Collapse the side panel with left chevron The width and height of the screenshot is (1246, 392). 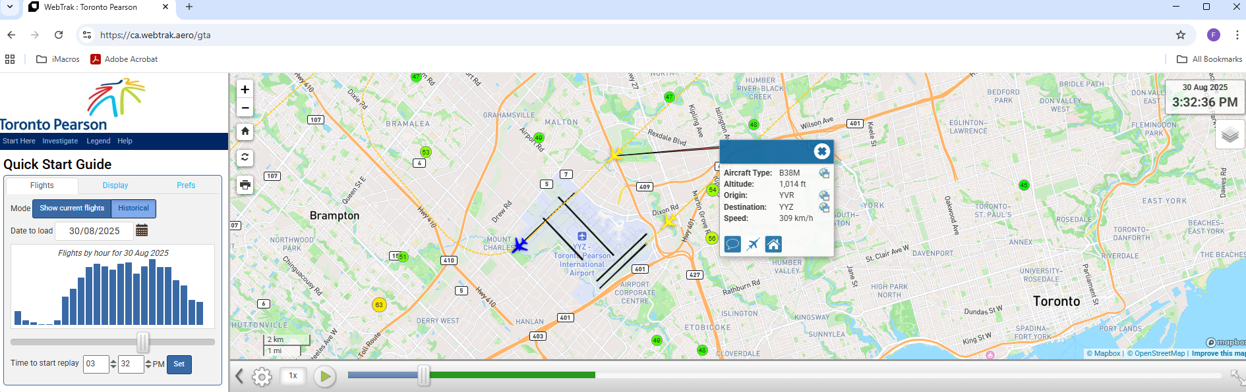(x=239, y=376)
